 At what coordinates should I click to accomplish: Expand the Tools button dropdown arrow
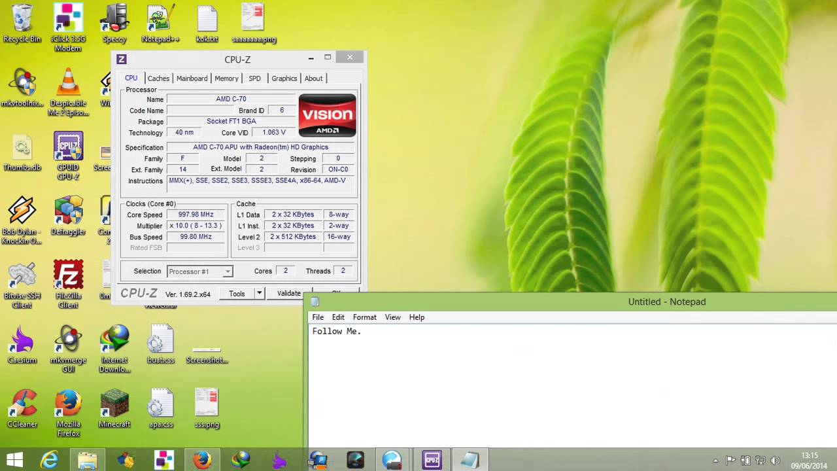[x=259, y=294]
